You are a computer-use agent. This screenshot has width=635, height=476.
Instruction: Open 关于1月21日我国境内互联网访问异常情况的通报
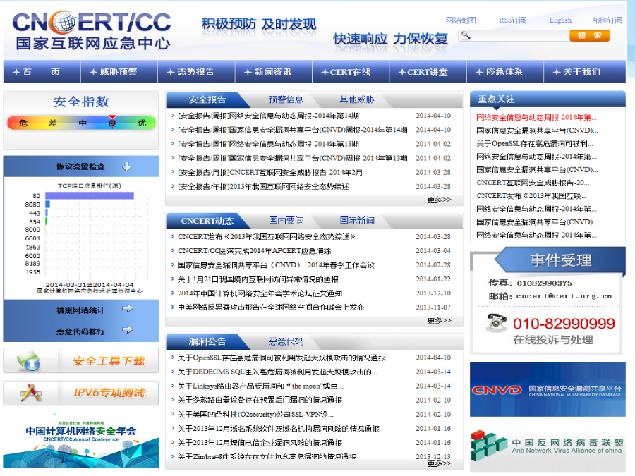pyautogui.click(x=258, y=279)
